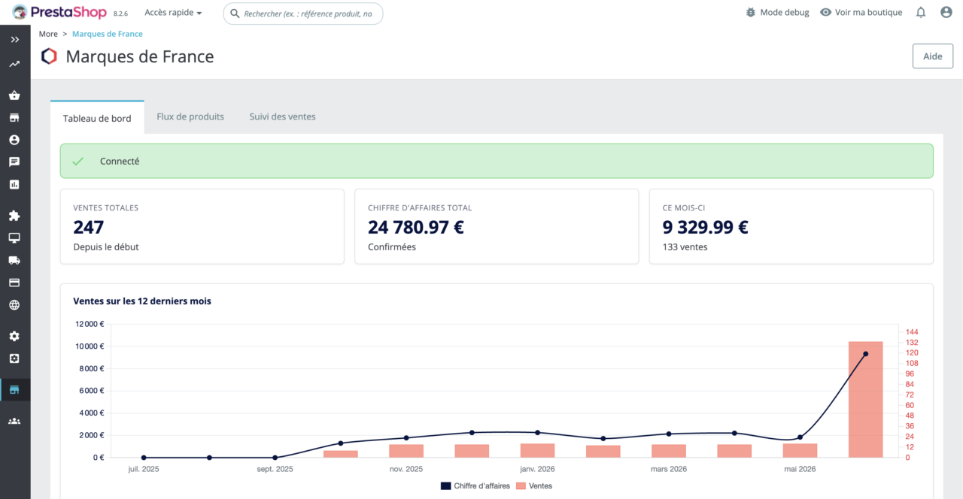Select the highlighted Marques de France sidebar icon
Screen dimensions: 963x499
tap(14, 389)
